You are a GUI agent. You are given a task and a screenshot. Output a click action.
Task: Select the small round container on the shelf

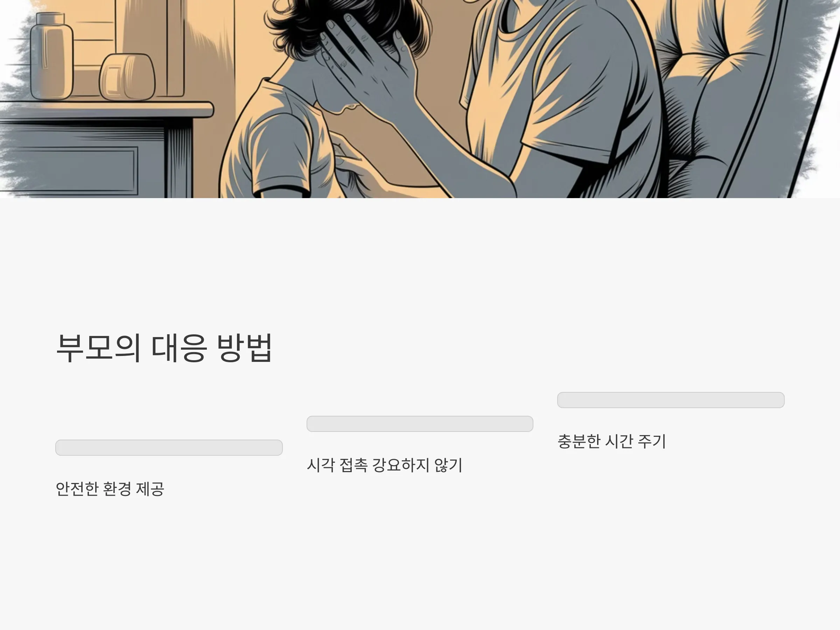pyautogui.click(x=127, y=77)
